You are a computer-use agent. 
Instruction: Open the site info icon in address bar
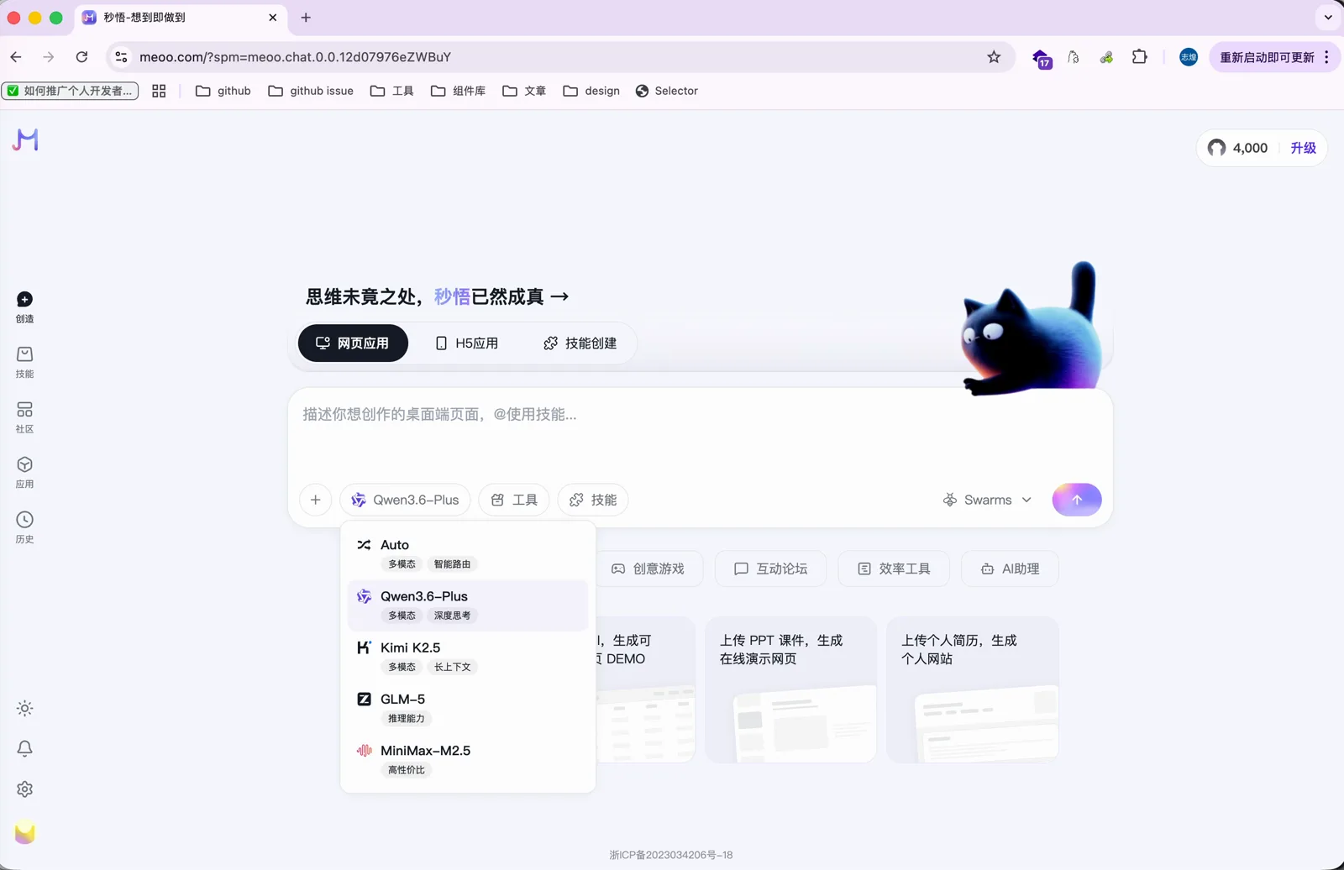pyautogui.click(x=121, y=57)
